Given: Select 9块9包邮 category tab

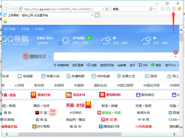Looking at the screenshot, I should (101, 76).
